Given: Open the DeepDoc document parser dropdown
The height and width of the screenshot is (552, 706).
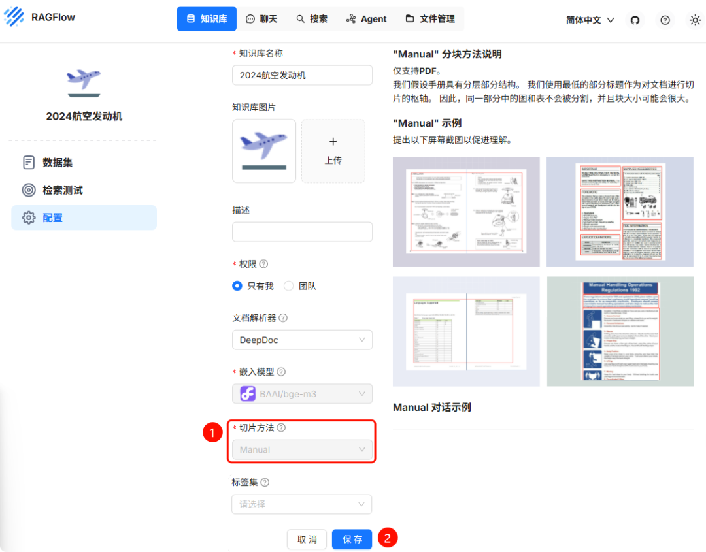Looking at the screenshot, I should click(x=302, y=340).
